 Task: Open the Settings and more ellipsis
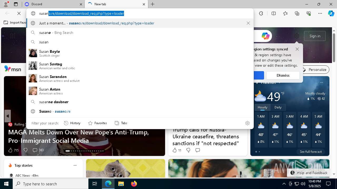(320, 13)
